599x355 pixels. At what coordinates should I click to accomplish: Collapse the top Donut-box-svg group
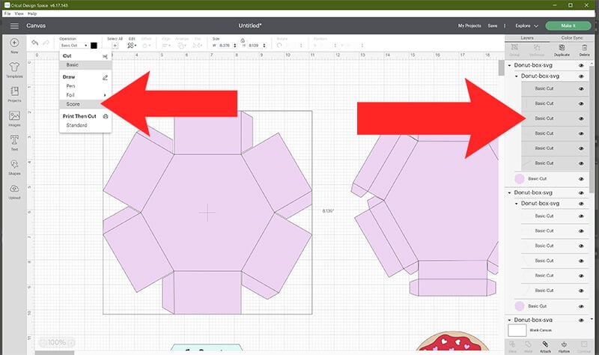point(510,65)
